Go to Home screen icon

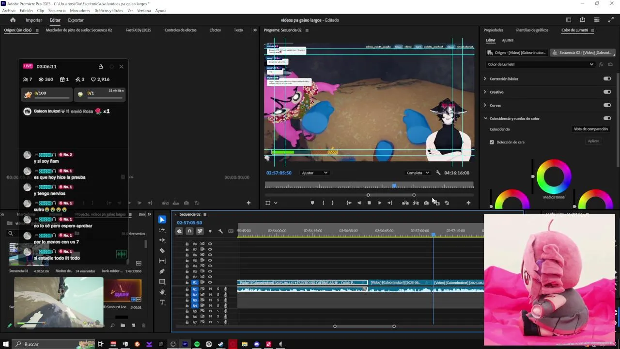tap(13, 20)
